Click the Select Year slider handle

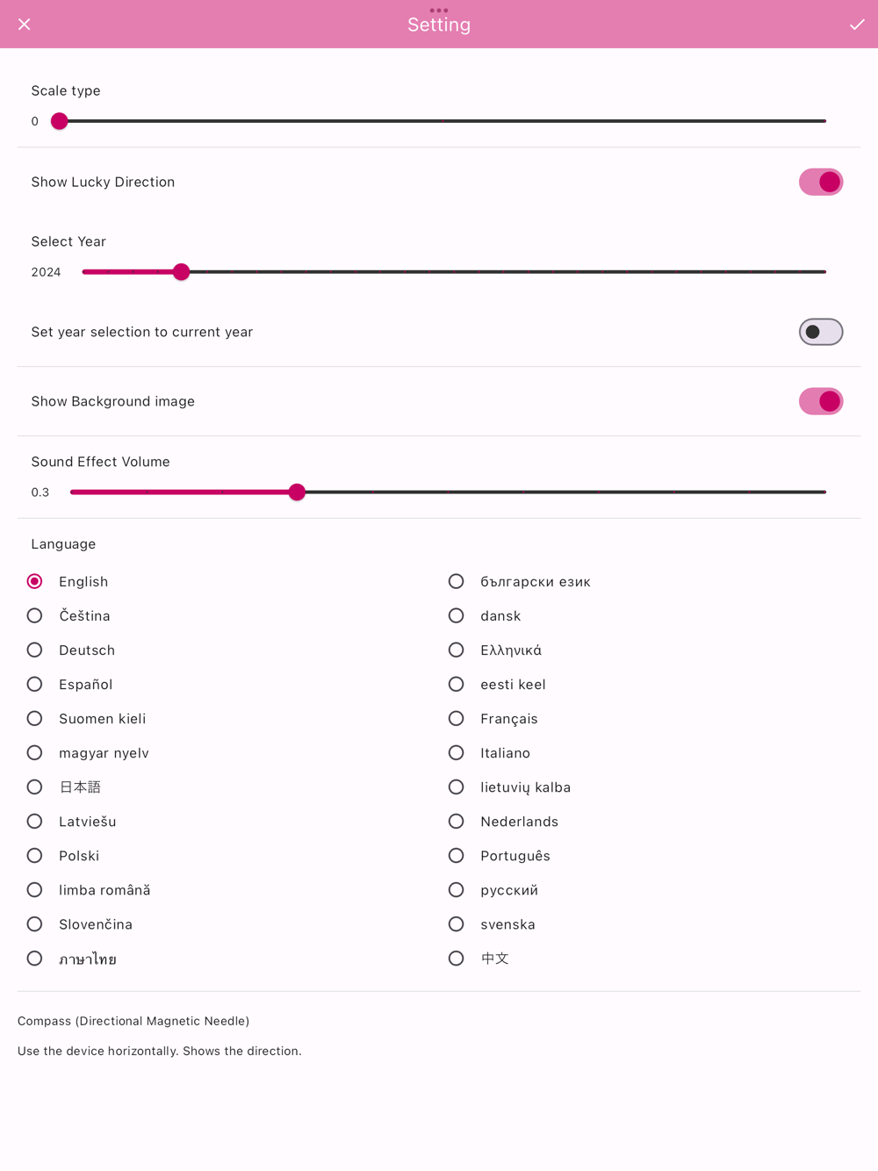(181, 272)
